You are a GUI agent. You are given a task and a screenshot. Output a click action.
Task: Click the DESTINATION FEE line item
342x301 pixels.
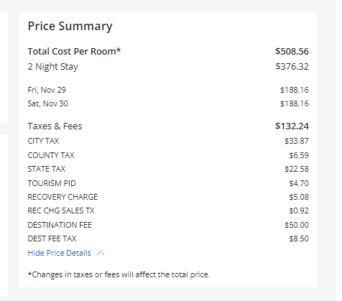click(x=168, y=225)
